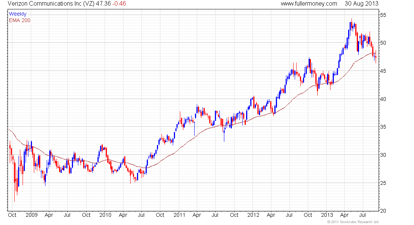Click the 55 price axis label
The height and width of the screenshot is (225, 414).
(x=383, y=15)
